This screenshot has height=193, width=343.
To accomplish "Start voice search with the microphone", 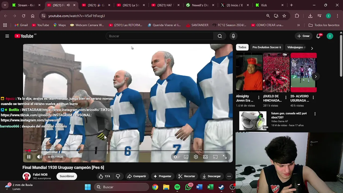I will pos(233,36).
